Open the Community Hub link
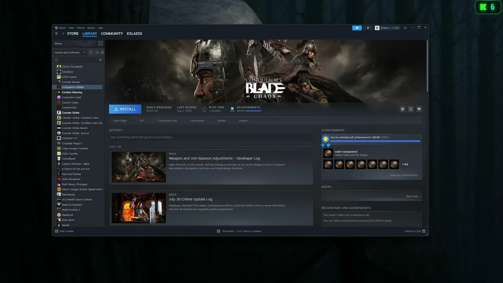503x283 pixels. [167, 121]
